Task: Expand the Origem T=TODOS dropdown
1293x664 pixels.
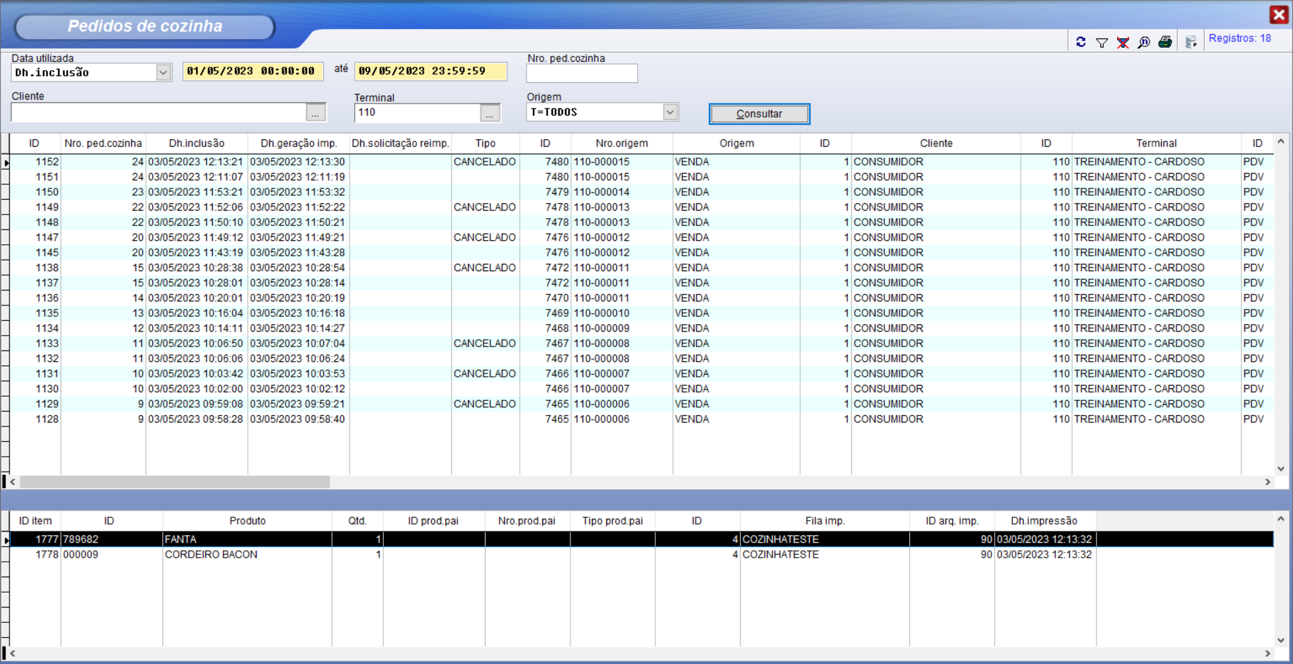Action: coord(670,112)
